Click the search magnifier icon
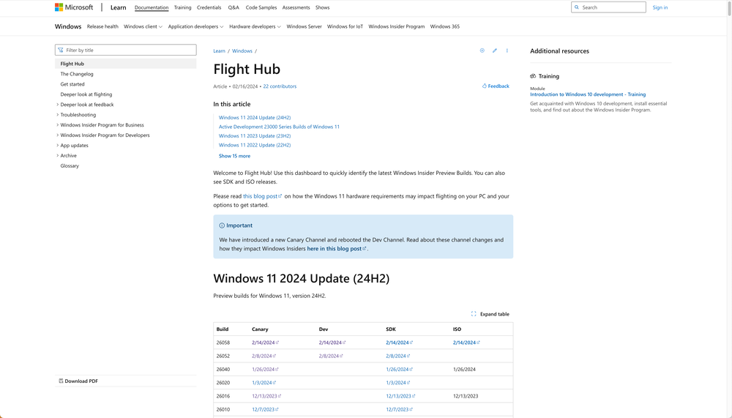Screen dimensions: 732x418 (x=577, y=7)
